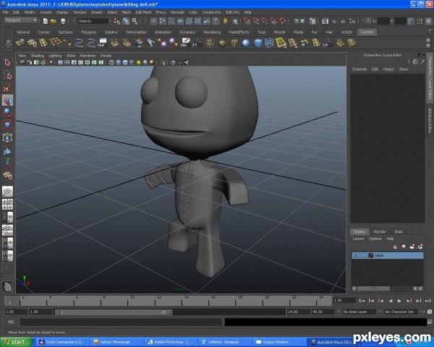Toggle Select by component type mode
The height and width of the screenshot is (347, 434).
(135, 21)
